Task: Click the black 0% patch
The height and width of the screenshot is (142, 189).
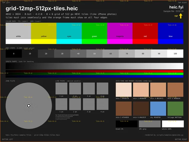Action: coord(127,124)
